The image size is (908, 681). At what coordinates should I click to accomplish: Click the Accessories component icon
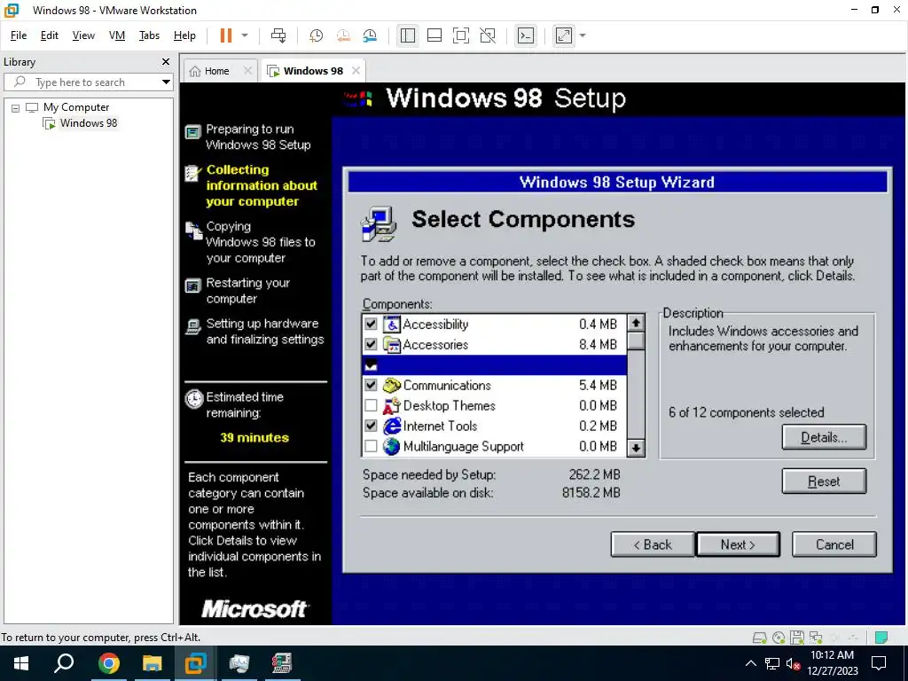click(x=392, y=345)
